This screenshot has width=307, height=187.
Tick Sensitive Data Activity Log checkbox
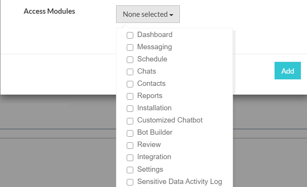point(130,182)
